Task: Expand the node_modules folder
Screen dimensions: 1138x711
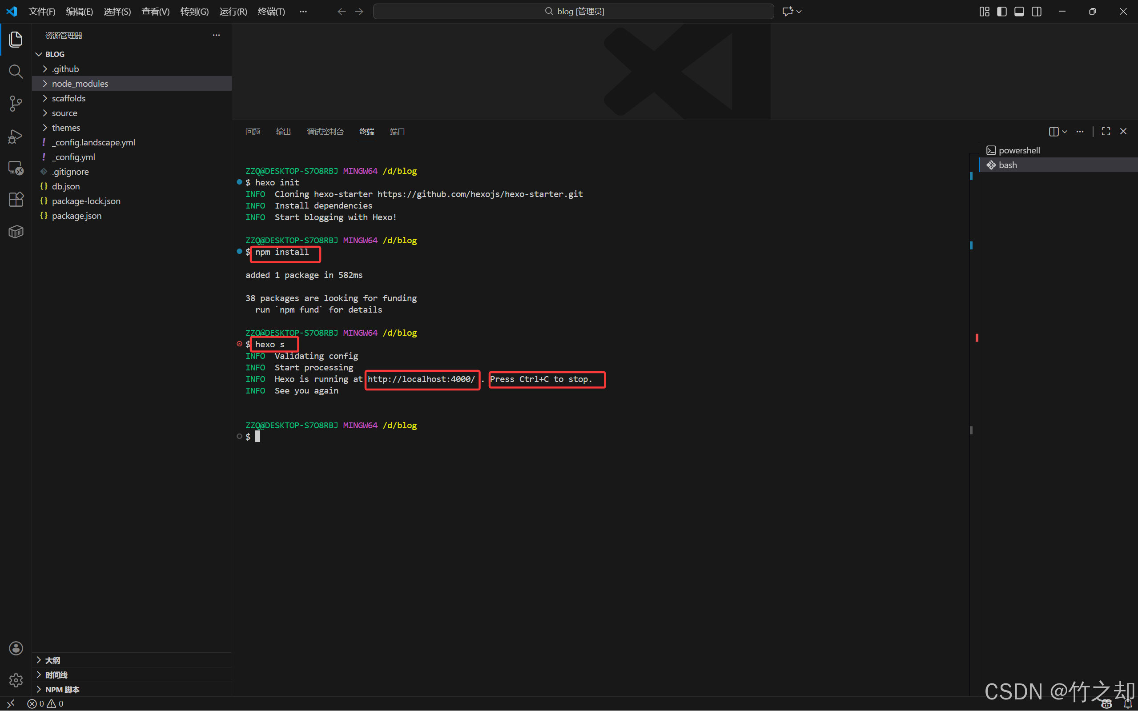Action: 80,83
